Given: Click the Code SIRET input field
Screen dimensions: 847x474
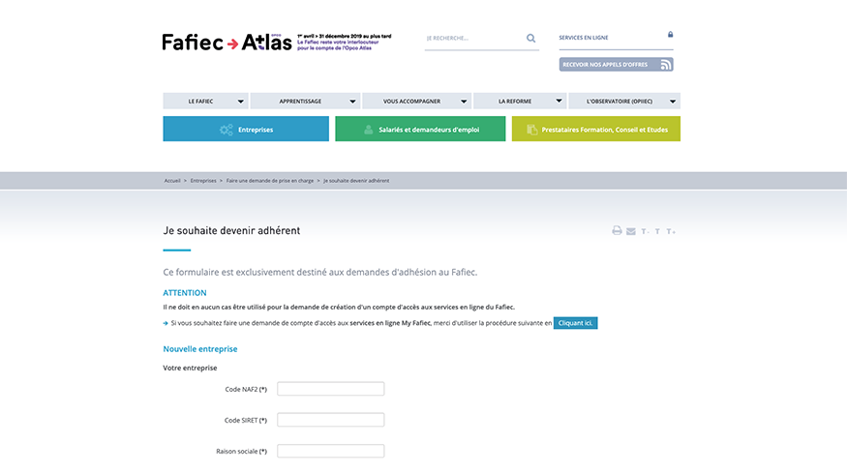Looking at the screenshot, I should click(x=331, y=420).
